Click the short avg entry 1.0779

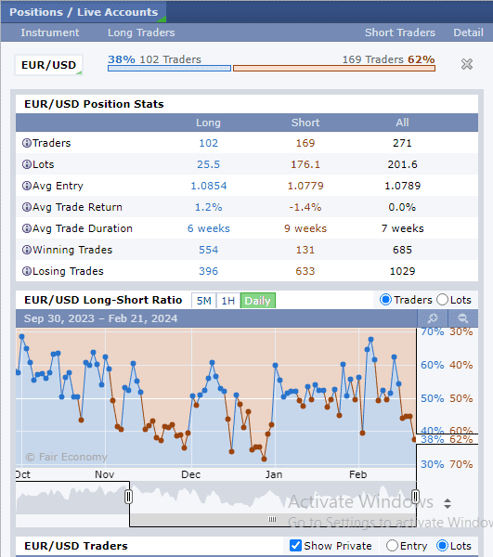pyautogui.click(x=305, y=186)
